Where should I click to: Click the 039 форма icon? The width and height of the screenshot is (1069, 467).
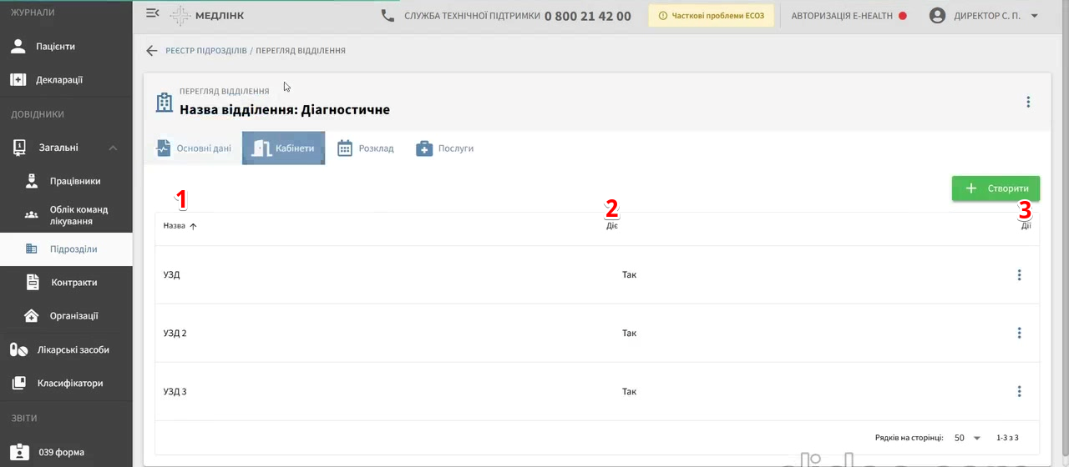(18, 453)
